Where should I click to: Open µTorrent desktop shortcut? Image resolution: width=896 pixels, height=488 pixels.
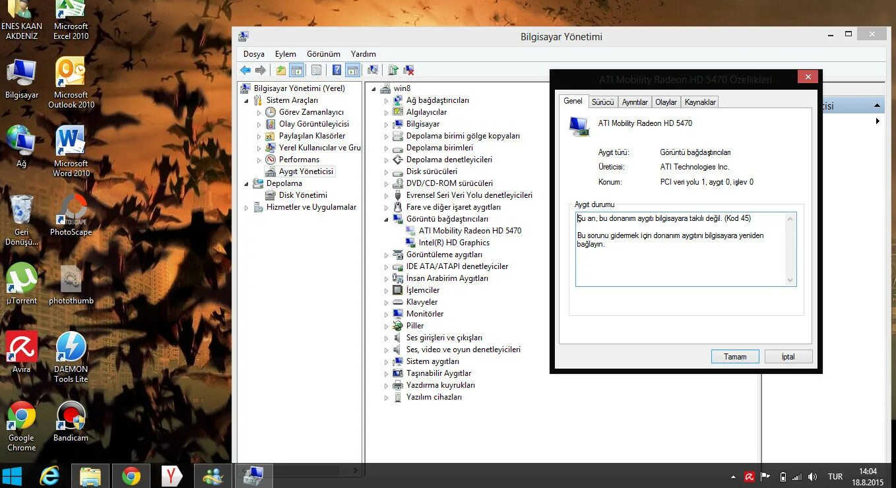pos(22,284)
